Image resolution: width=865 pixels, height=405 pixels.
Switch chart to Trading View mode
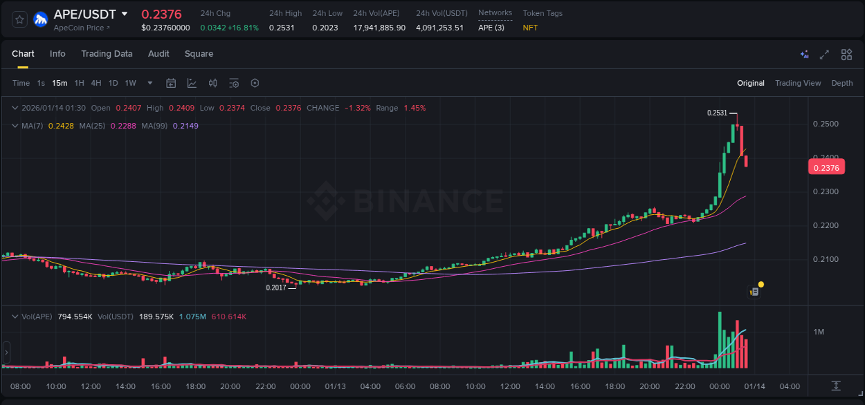point(797,83)
